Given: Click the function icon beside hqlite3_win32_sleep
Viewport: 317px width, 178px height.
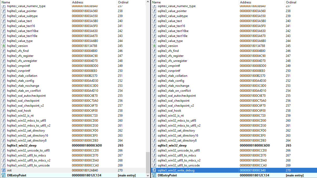Looking at the screenshot, I should [4, 145].
